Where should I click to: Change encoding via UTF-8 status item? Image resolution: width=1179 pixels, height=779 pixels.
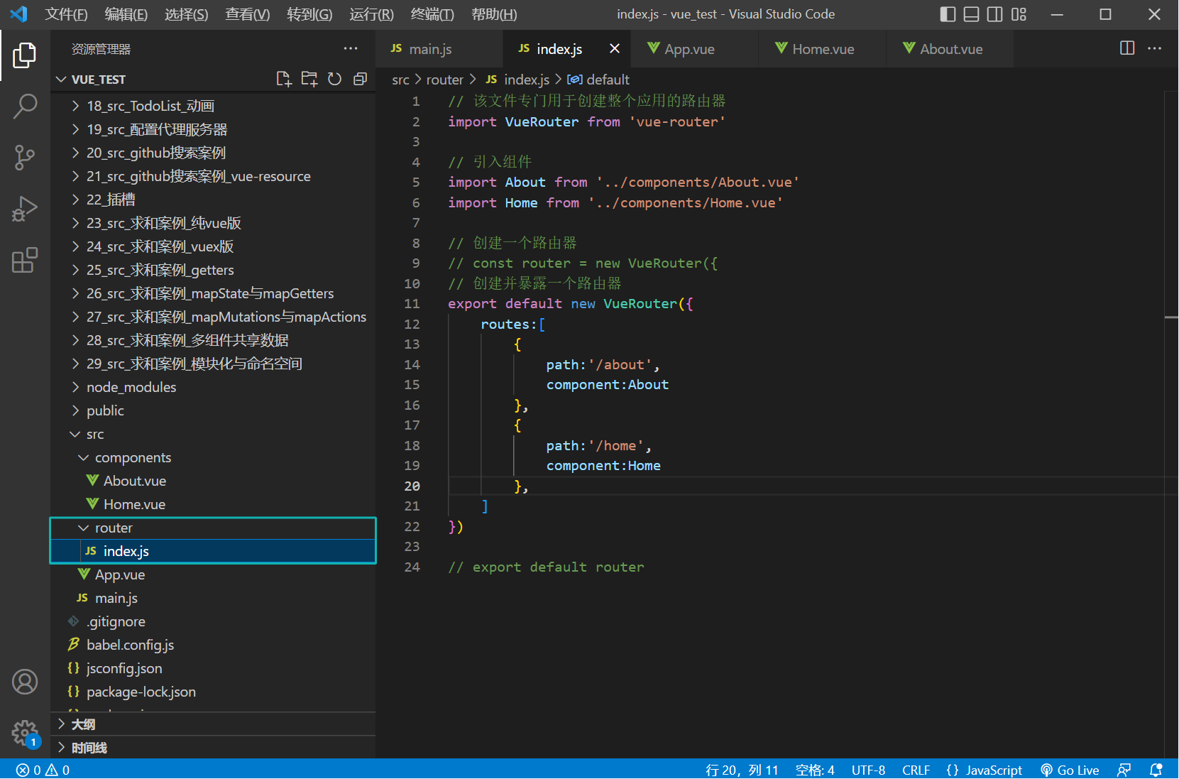coord(868,770)
